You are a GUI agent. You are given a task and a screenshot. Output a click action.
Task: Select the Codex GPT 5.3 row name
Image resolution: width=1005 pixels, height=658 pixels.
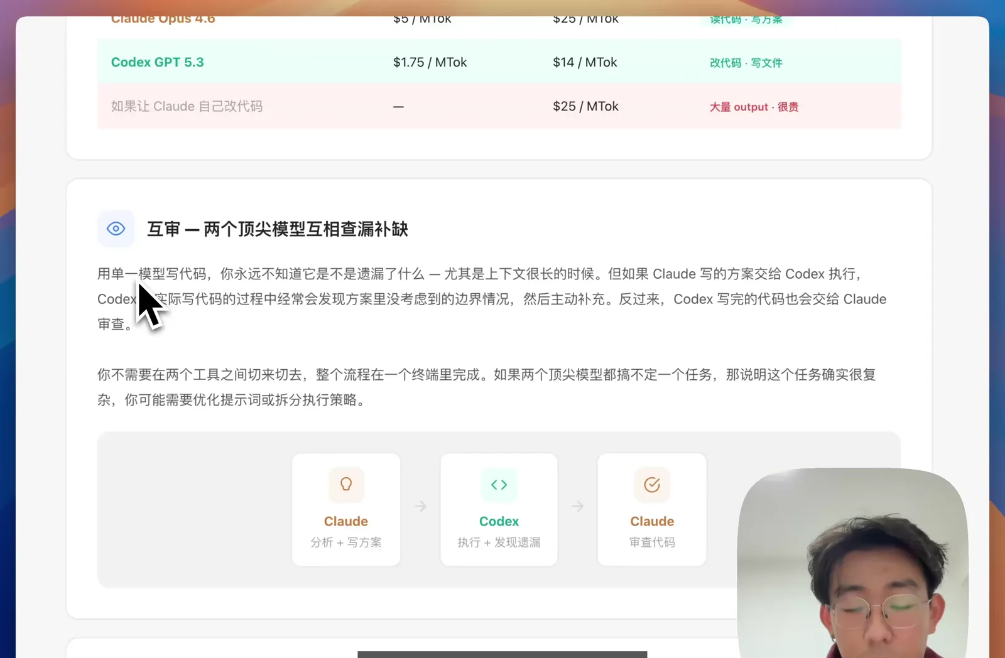(158, 62)
